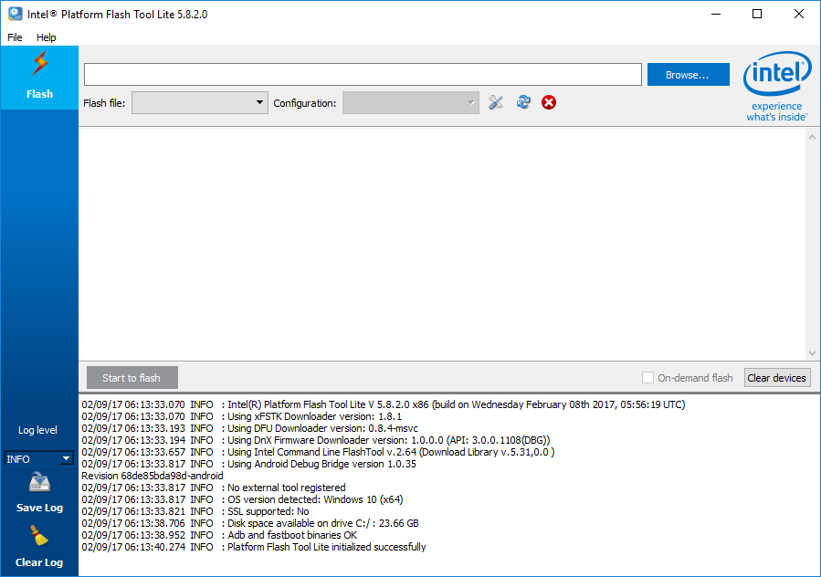Open the Help menu
The width and height of the screenshot is (821, 577).
click(x=46, y=37)
